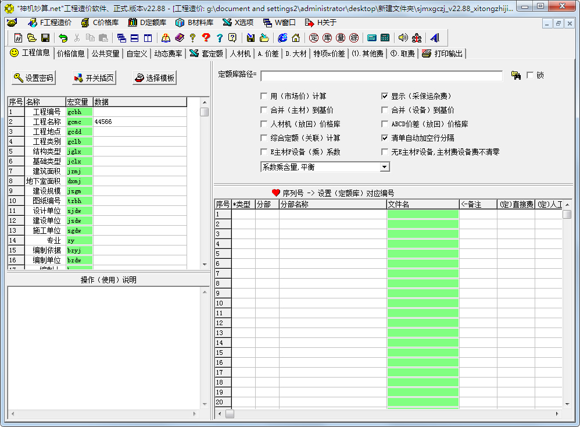Open file using yellow folder toolbar icon
580x427 pixels.
coord(32,38)
